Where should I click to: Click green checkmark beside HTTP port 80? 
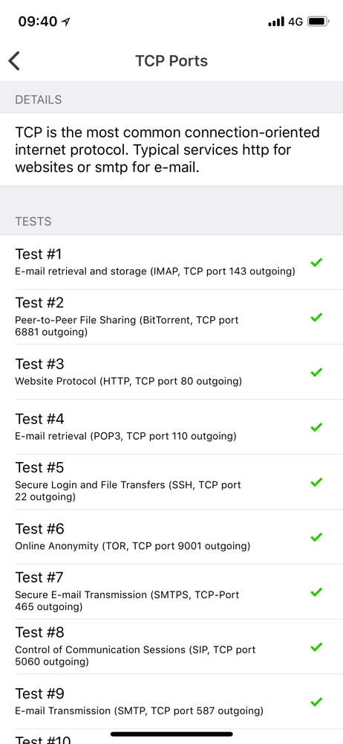316,372
